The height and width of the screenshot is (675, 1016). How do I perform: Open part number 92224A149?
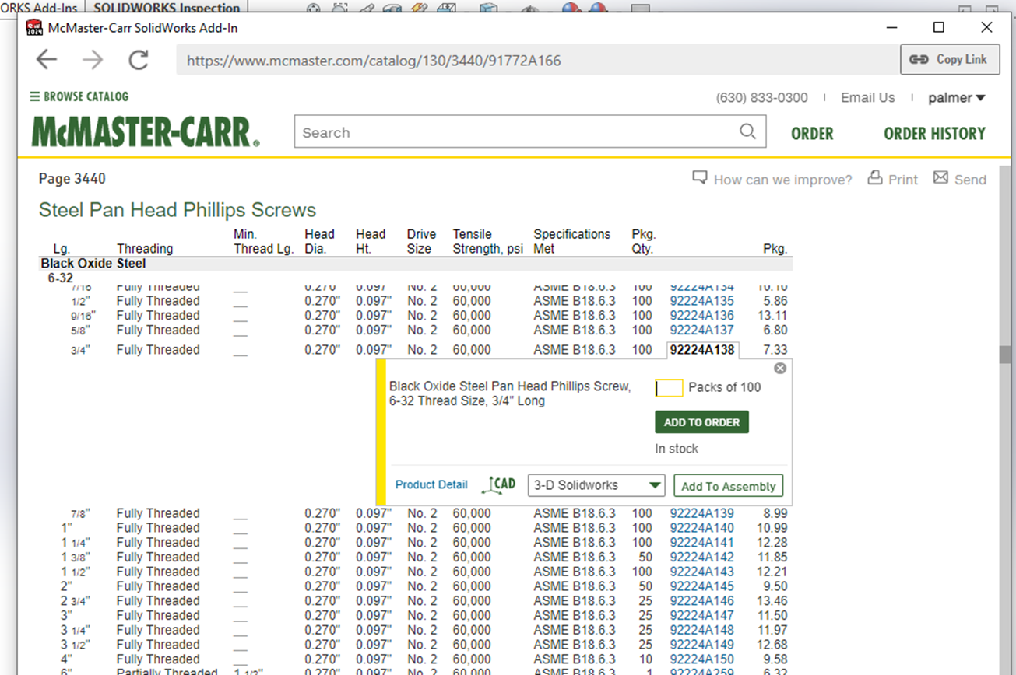[701, 645]
